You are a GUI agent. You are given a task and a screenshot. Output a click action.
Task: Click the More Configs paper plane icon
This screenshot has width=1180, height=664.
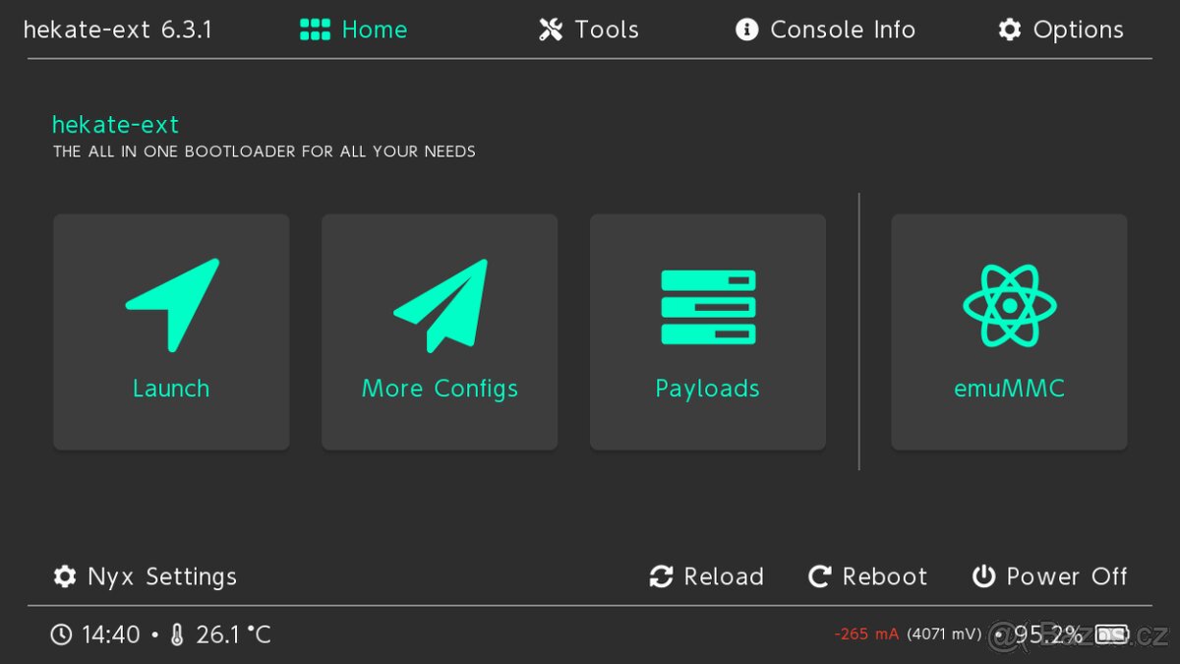[441, 305]
